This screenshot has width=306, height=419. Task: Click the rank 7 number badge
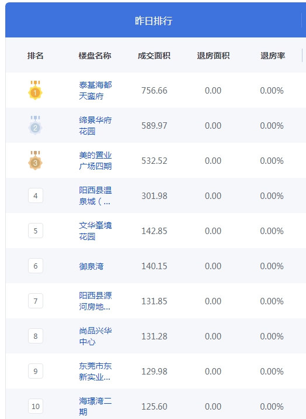[x=36, y=301]
